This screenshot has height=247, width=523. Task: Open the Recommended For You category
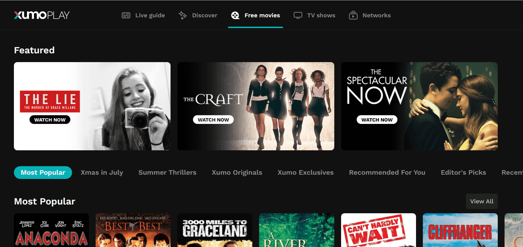tap(387, 172)
